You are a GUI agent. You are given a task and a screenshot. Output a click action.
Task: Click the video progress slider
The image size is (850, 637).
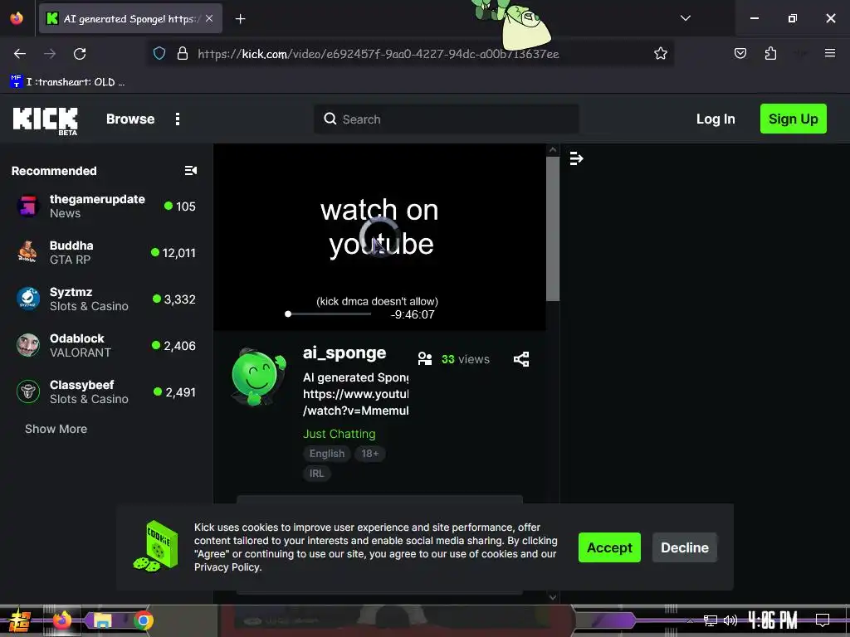329,314
